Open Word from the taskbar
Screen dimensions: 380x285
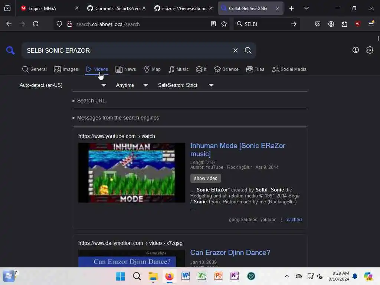[x=186, y=276]
